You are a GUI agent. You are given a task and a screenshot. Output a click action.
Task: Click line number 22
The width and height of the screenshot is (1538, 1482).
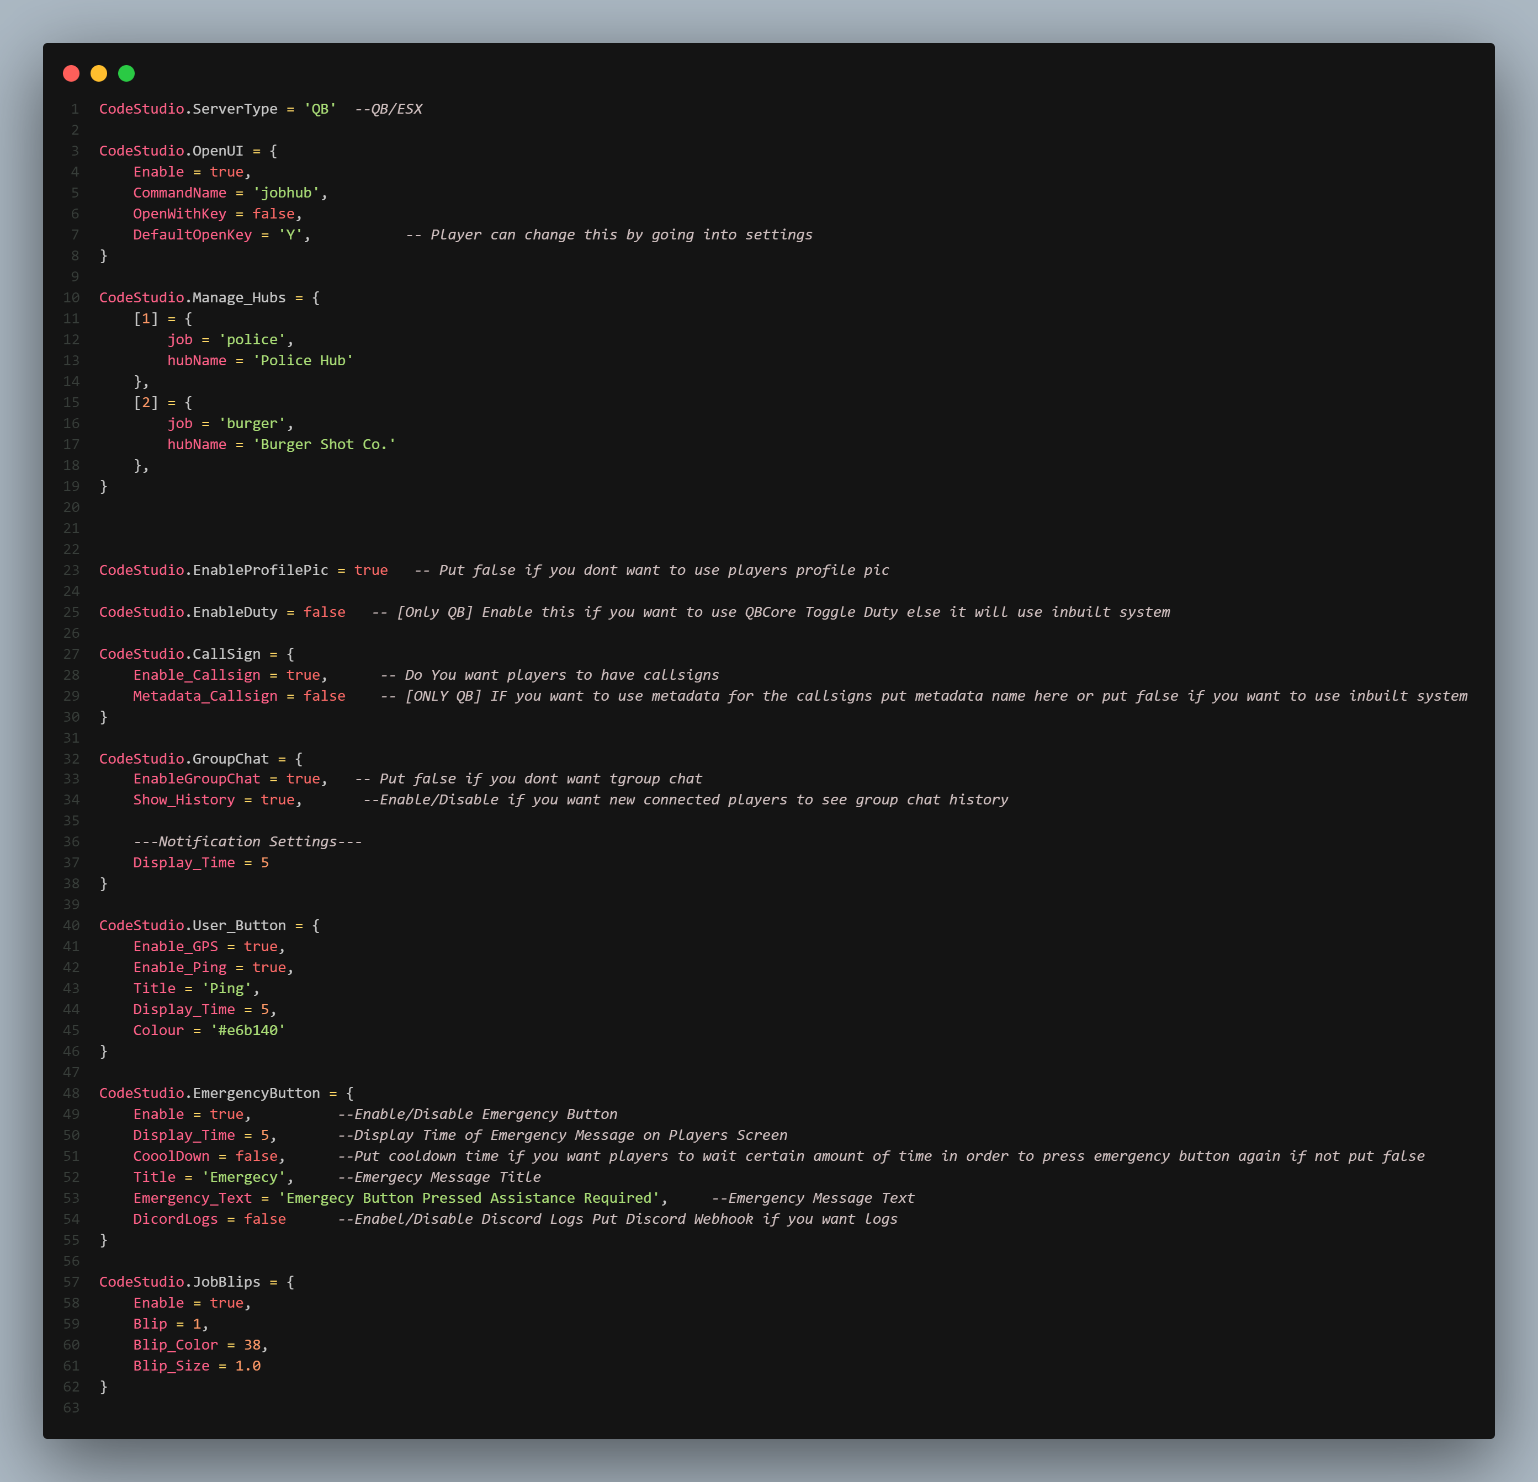[71, 549]
